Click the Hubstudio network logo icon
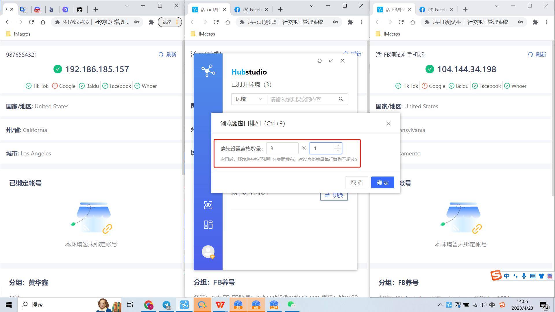Image resolution: width=555 pixels, height=312 pixels. (208, 70)
